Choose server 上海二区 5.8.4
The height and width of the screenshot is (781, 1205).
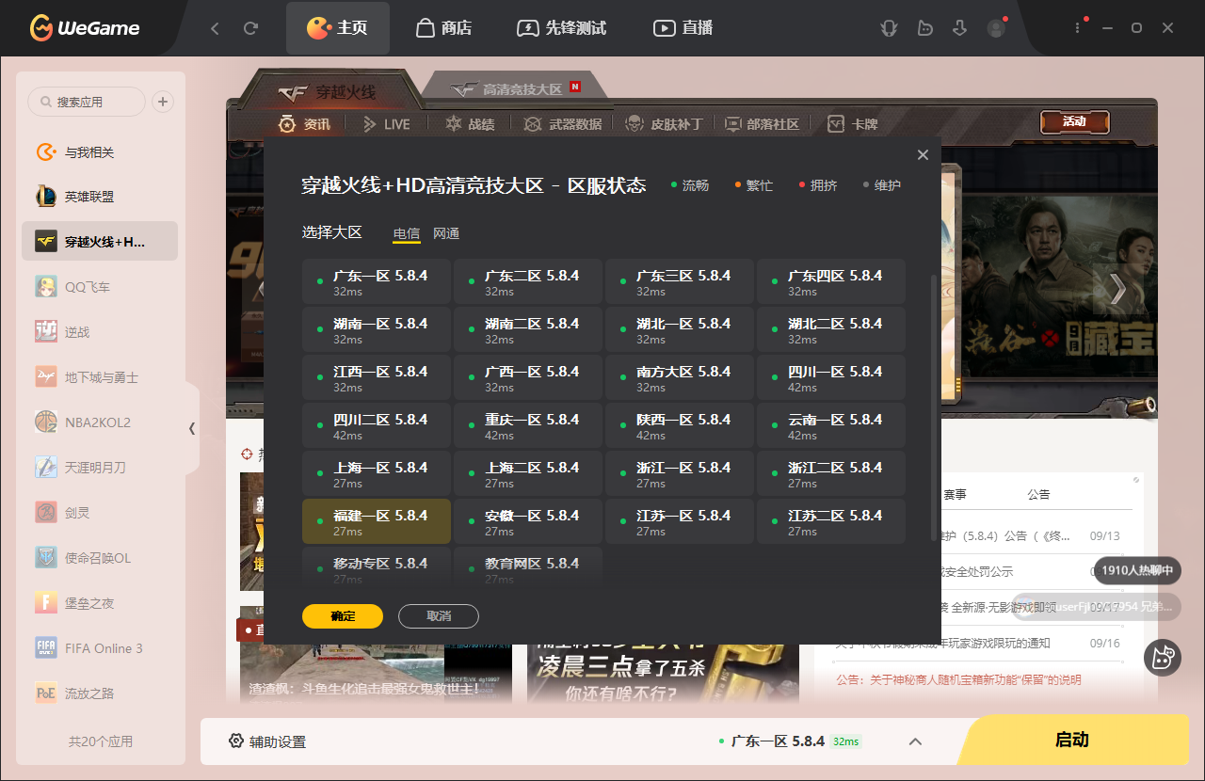pos(528,473)
